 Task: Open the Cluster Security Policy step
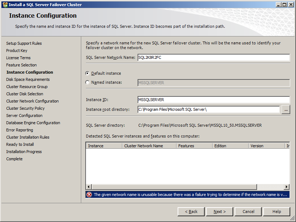click(x=25, y=108)
